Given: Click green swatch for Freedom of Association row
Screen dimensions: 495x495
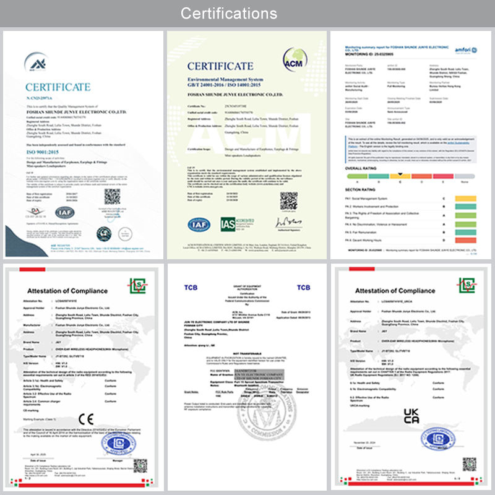Looking at the screenshot, I should coord(466,215).
